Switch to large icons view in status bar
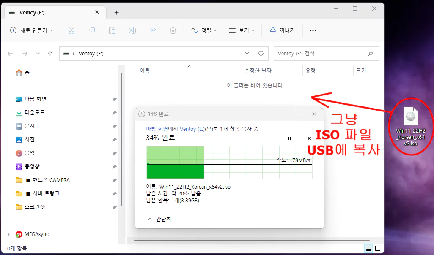The width and height of the screenshot is (434, 255). pyautogui.click(x=378, y=248)
